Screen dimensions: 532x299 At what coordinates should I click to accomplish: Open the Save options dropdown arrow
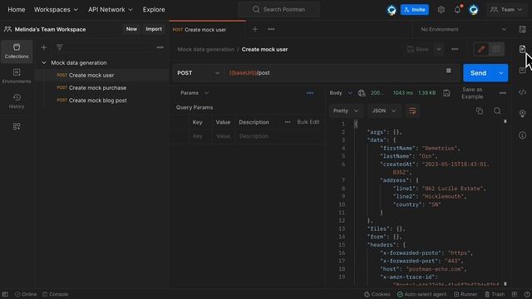point(439,49)
